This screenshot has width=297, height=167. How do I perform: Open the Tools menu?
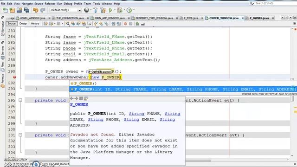96,4
